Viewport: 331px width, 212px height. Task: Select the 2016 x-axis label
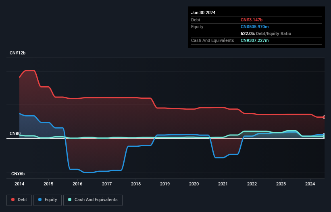[77, 184]
